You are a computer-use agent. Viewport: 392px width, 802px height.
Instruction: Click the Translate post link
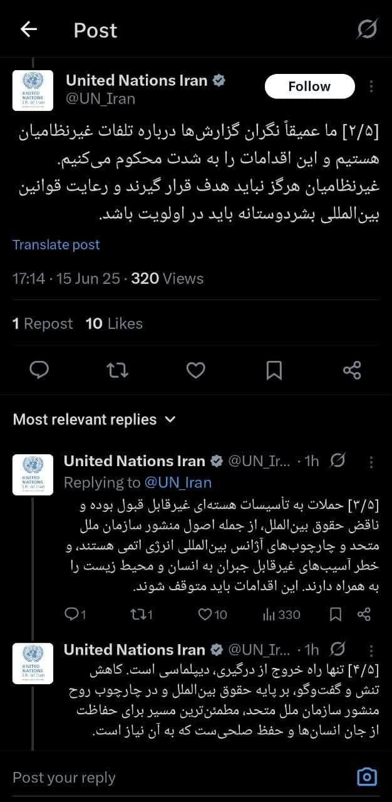[x=56, y=244]
